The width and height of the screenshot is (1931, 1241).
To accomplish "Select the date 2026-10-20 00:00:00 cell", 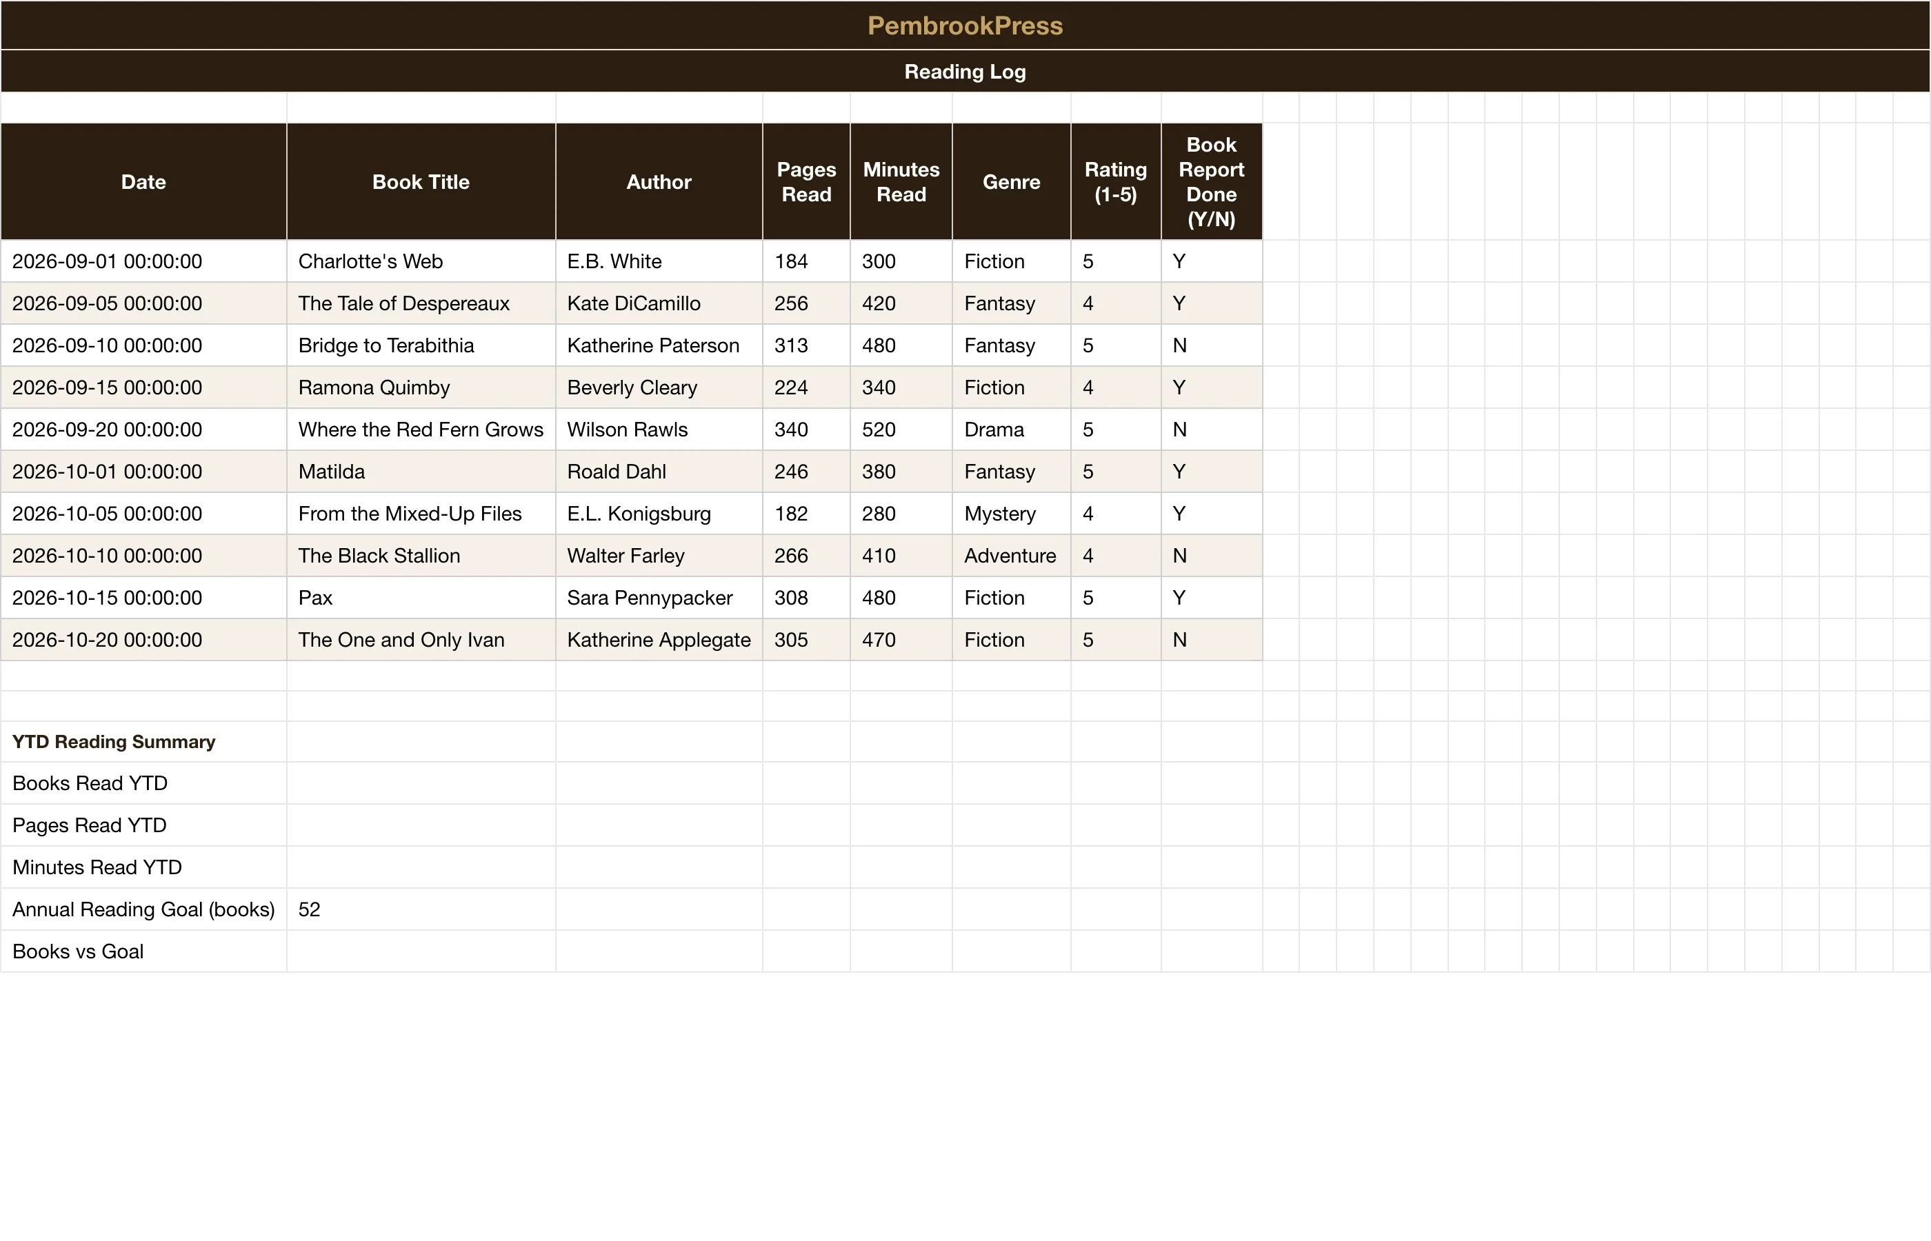I will coord(143,640).
